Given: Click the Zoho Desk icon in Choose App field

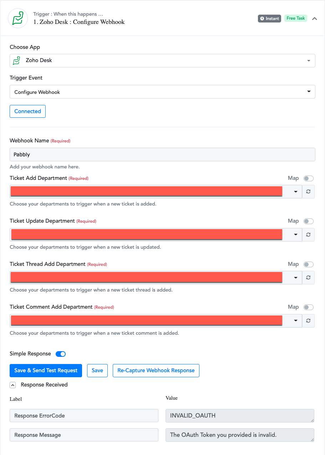Looking at the screenshot, I should coord(16,60).
